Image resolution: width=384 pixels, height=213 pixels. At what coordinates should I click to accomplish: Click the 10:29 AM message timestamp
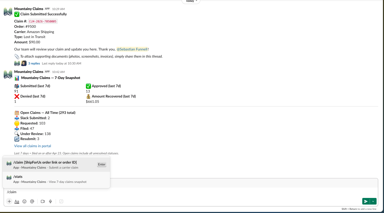coord(58,9)
